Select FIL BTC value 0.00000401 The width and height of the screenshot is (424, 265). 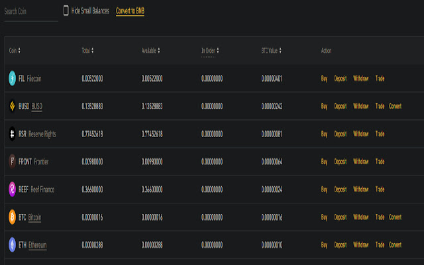pos(272,79)
